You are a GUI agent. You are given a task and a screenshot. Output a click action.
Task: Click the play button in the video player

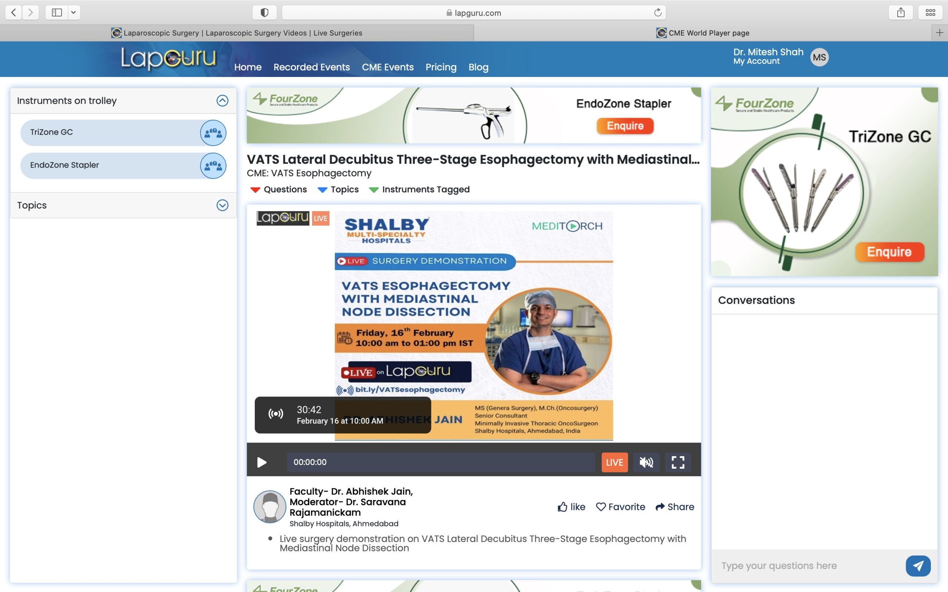(262, 462)
